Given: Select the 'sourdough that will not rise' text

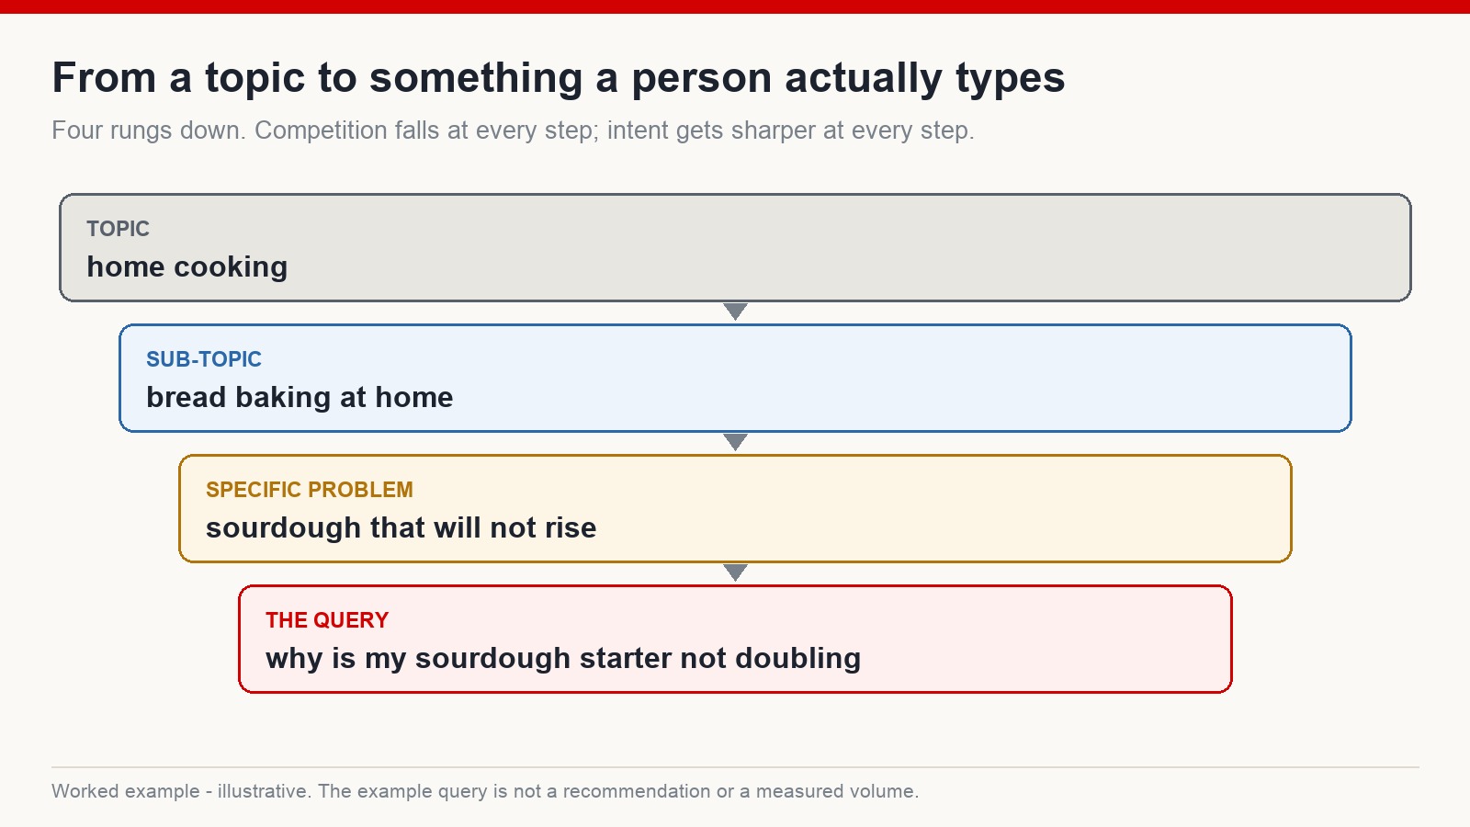Looking at the screenshot, I should tap(401, 527).
